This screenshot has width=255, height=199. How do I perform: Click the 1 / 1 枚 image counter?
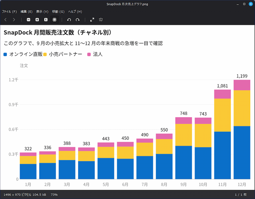click(241, 195)
